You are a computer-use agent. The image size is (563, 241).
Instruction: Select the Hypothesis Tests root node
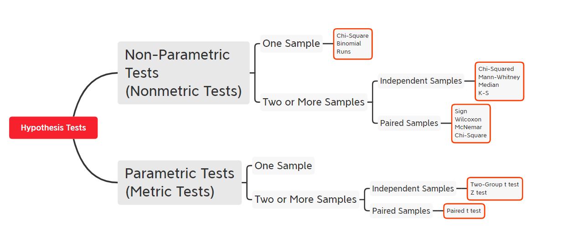[53, 128]
